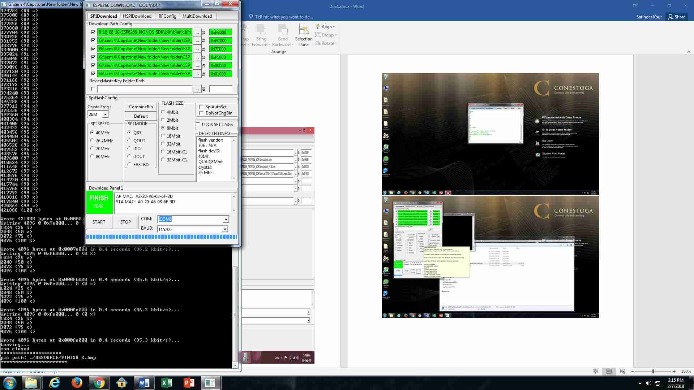Click the SPIDownload tab
Image resolution: width=694 pixels, height=390 pixels.
(103, 16)
